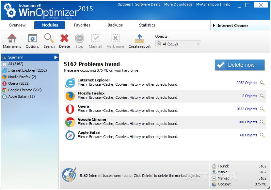Click the Mark none icon
This screenshot has height=190, width=271.
click(115, 38)
